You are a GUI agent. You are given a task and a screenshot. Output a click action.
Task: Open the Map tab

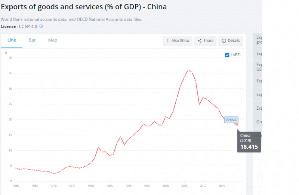point(53,40)
